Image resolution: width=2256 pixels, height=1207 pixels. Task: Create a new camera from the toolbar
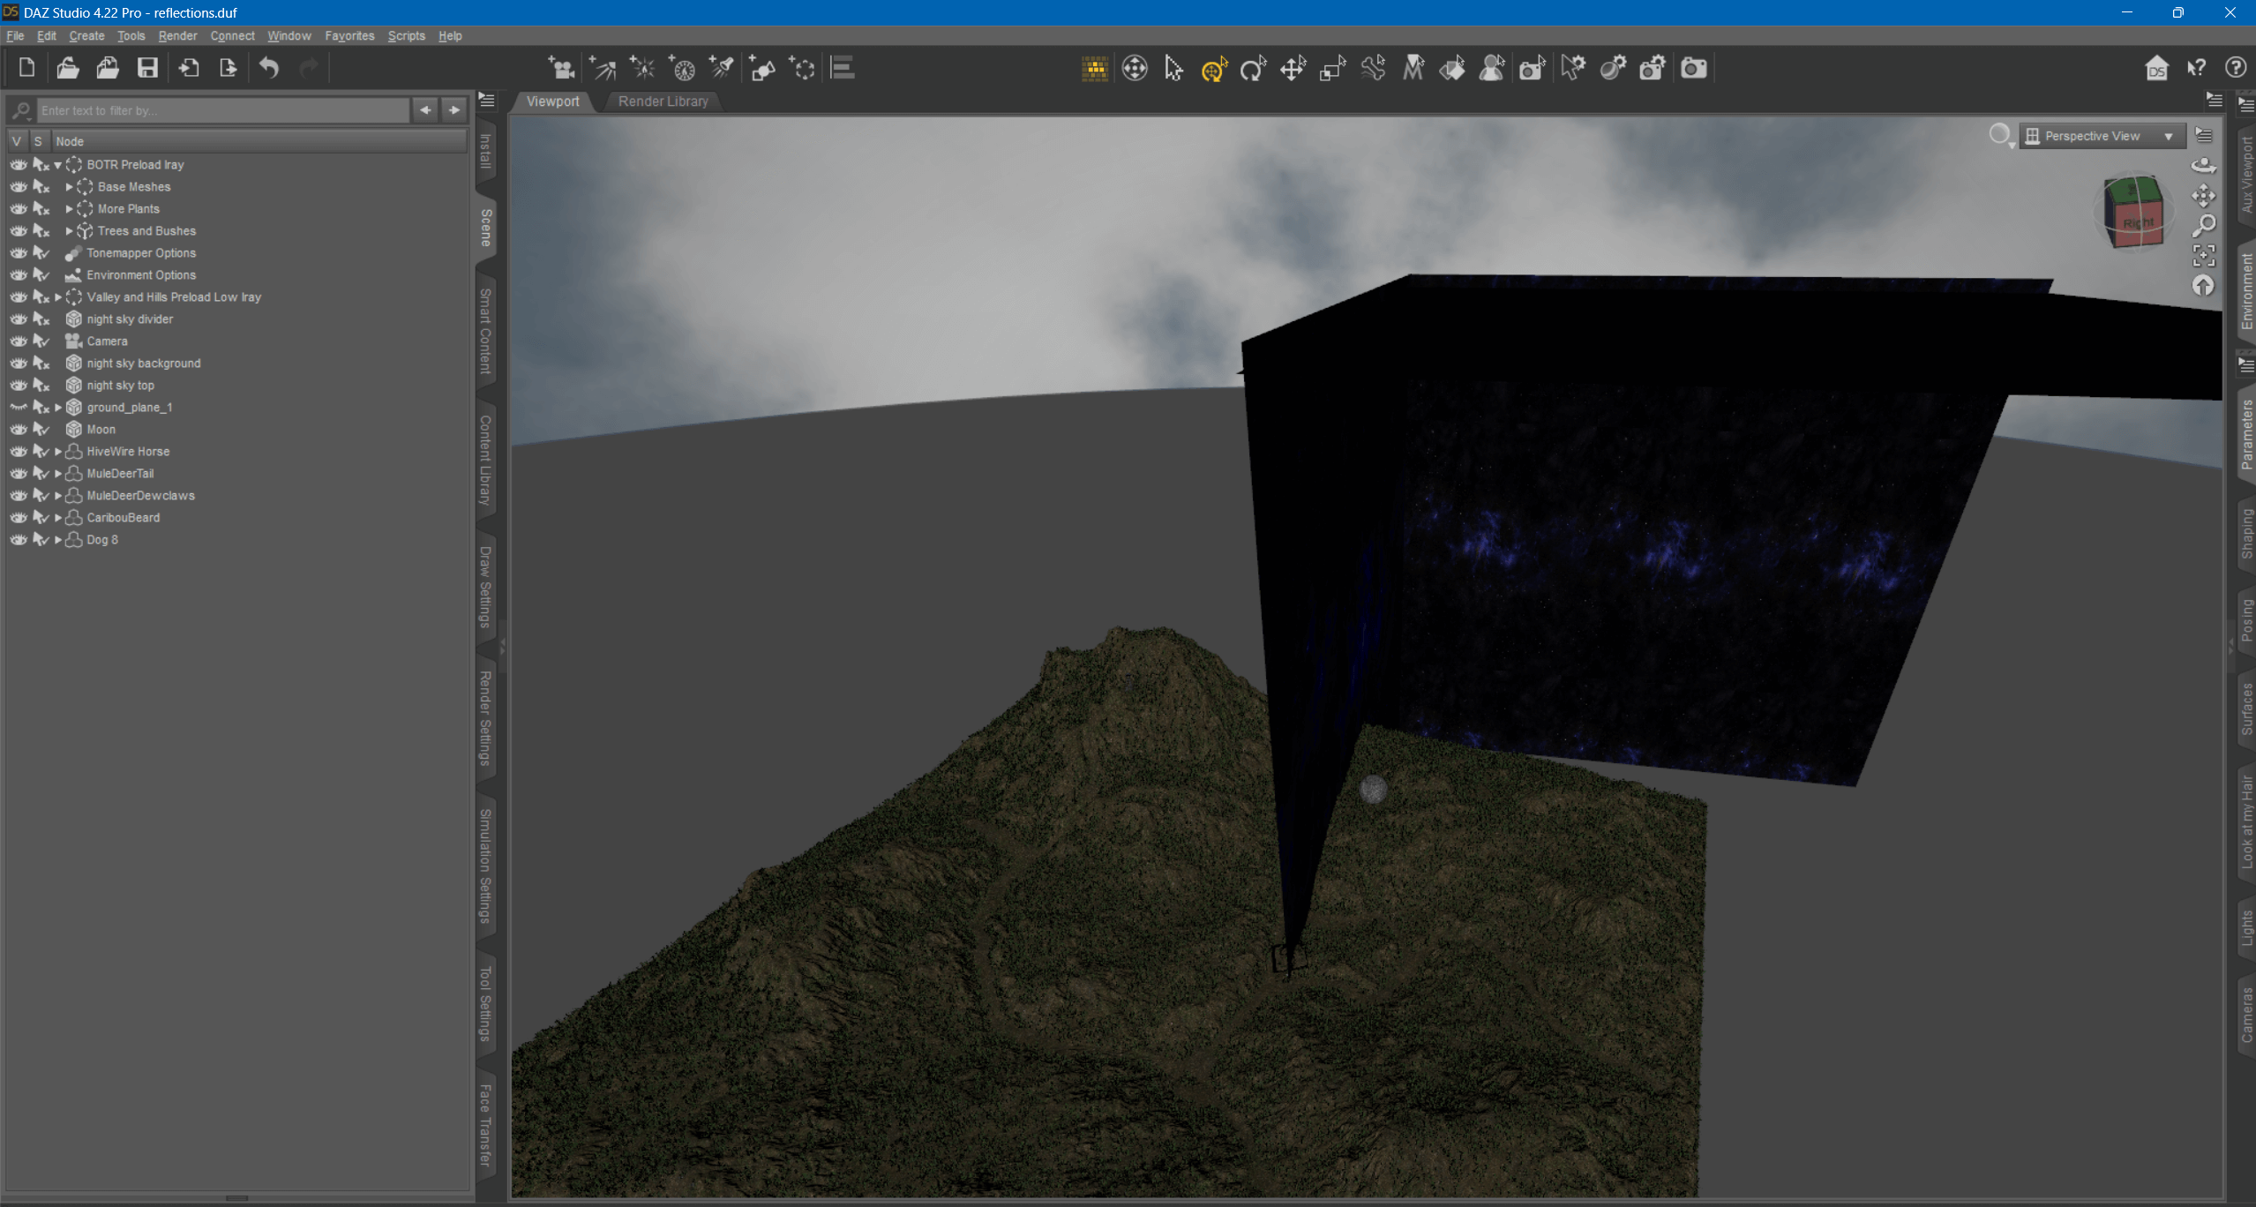click(561, 68)
